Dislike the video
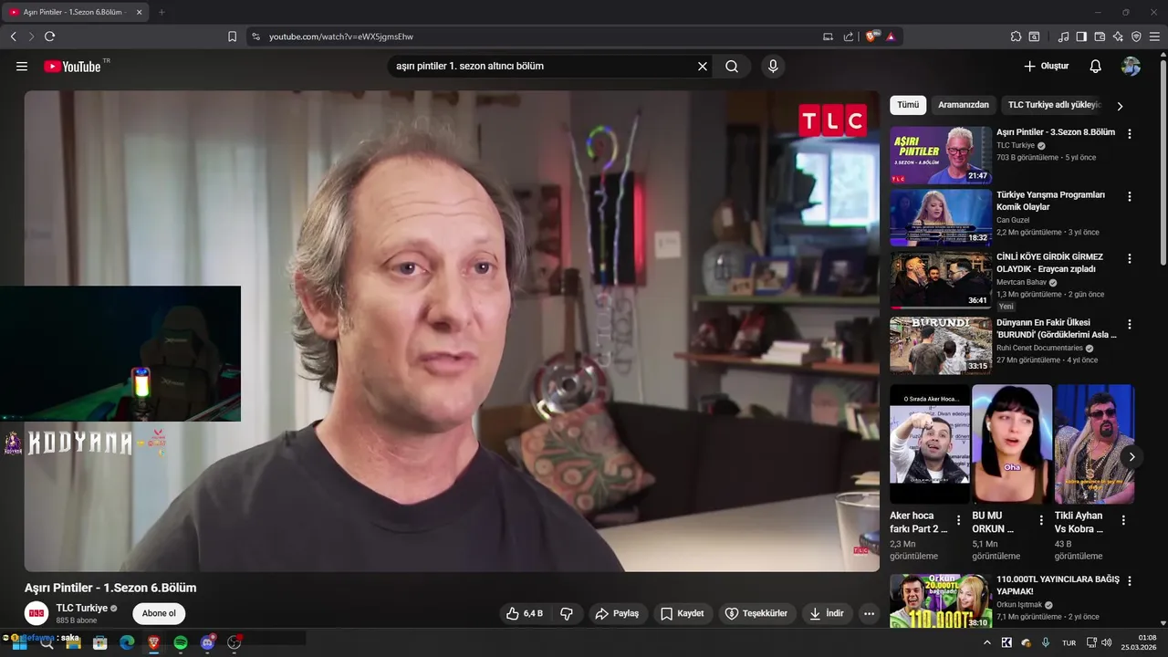The image size is (1168, 657). [x=567, y=613]
